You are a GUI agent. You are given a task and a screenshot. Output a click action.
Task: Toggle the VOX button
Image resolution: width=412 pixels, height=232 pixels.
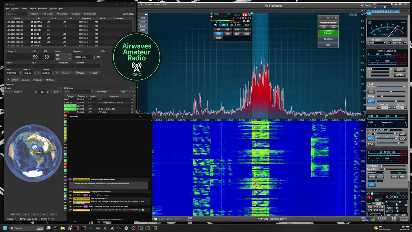[x=371, y=92]
